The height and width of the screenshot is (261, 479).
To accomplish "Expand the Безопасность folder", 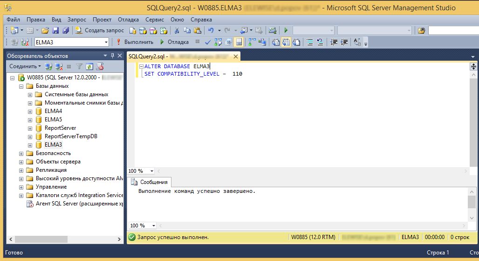I will (x=21, y=154).
